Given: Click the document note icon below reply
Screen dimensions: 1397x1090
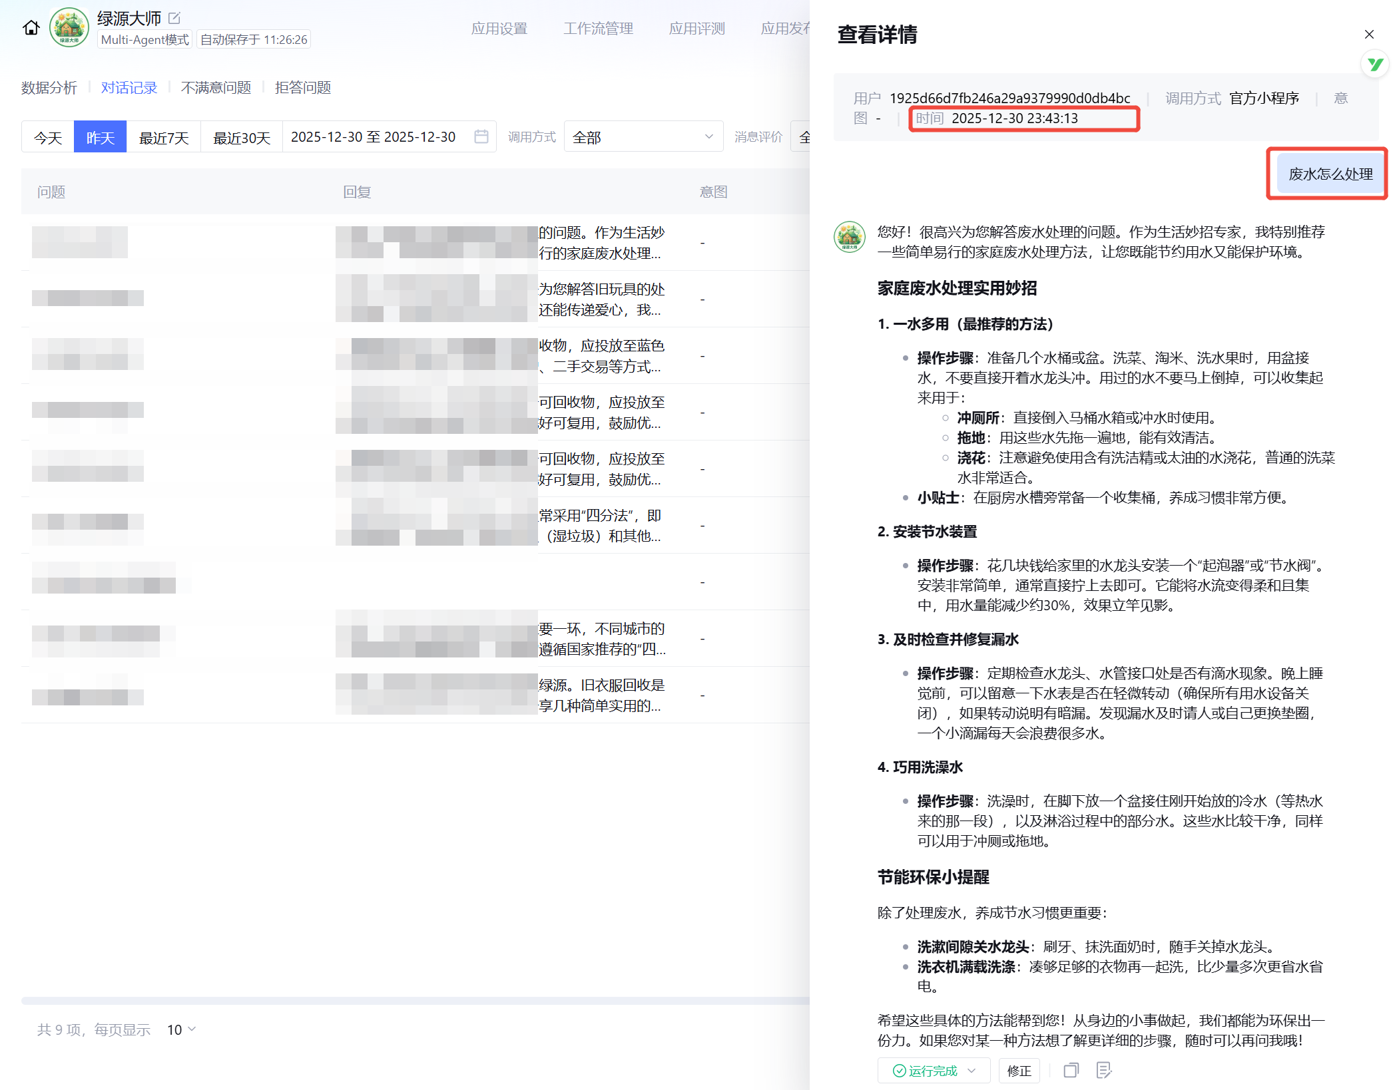Looking at the screenshot, I should [1103, 1070].
